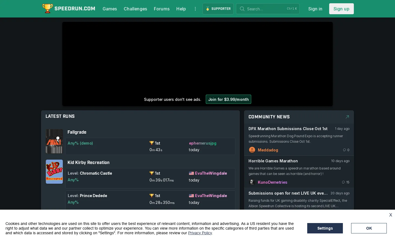Click the 0m 43s run time
Screen dimensions: 395x246
pyautogui.click(x=156, y=150)
